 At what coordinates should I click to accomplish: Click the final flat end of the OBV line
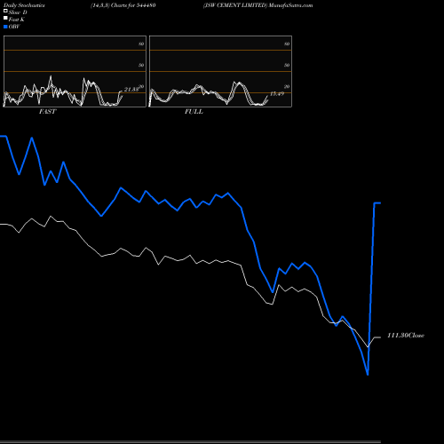[377, 203]
